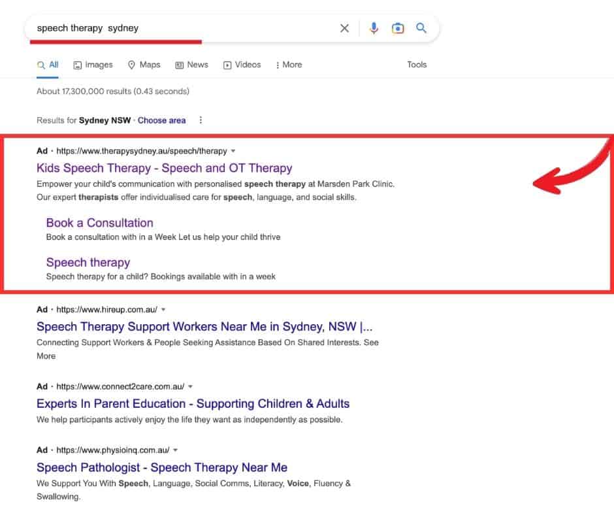This screenshot has height=515, width=614.
Task: Click the Choose area link
Action: pyautogui.click(x=161, y=120)
